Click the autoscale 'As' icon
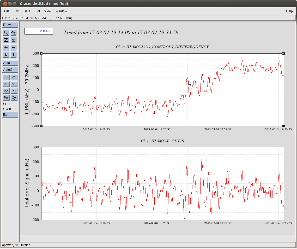 point(13,33)
